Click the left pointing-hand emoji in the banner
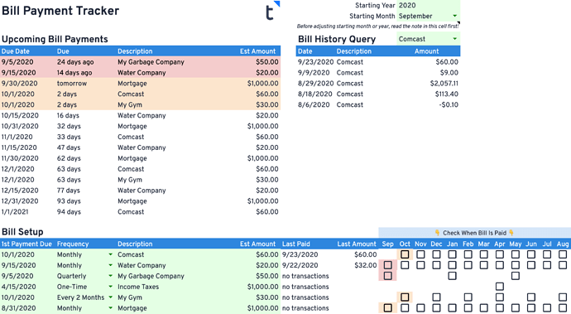571x314 pixels. [x=438, y=233]
